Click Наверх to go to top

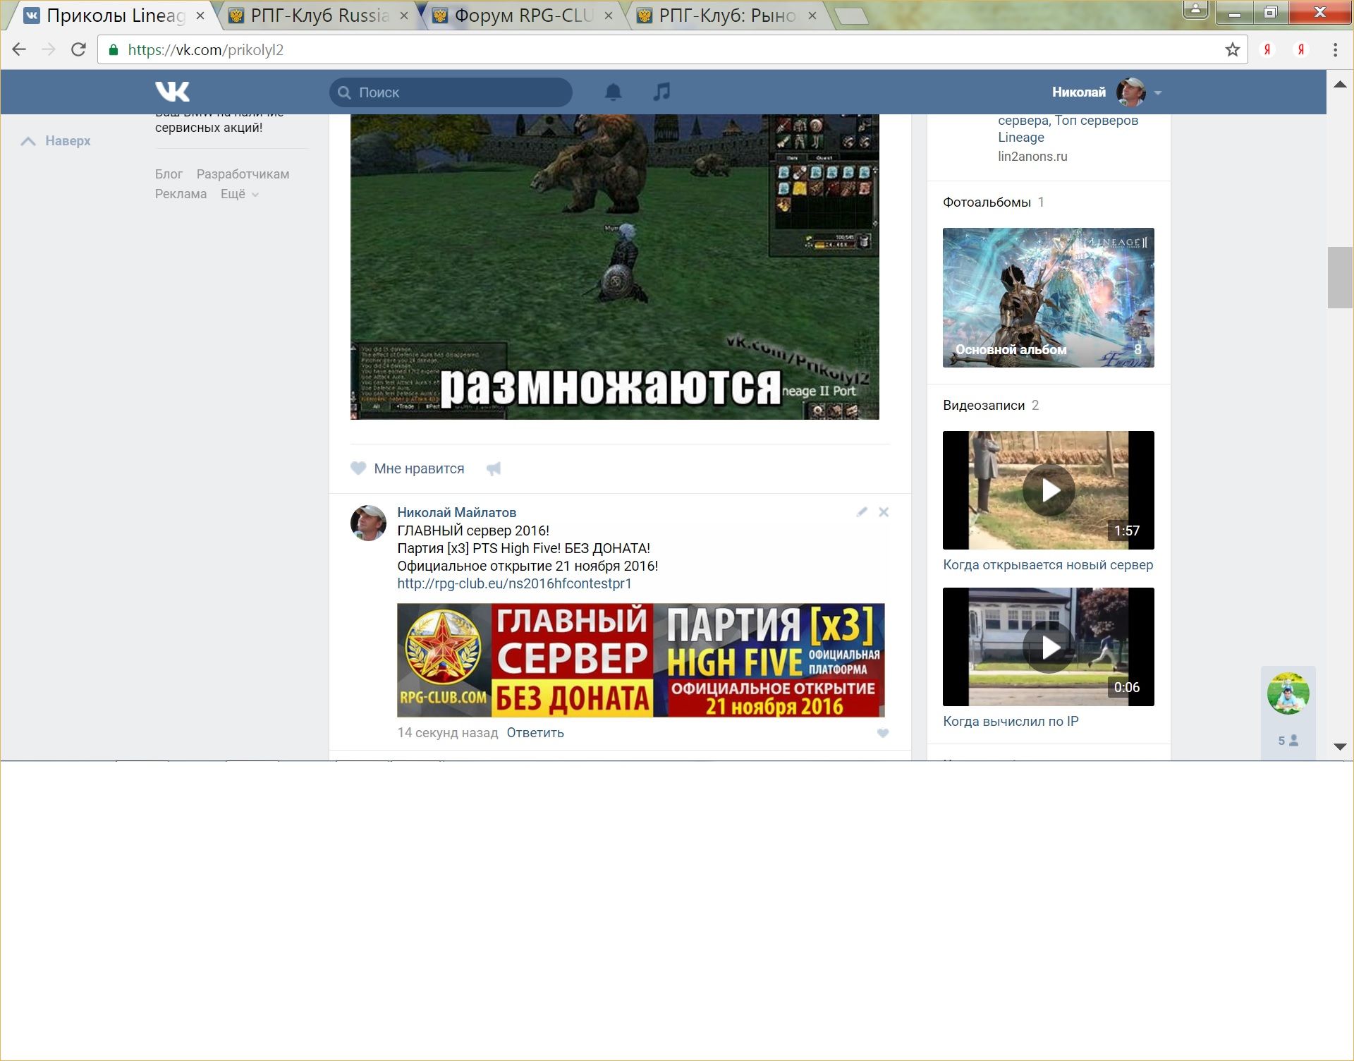tap(56, 140)
